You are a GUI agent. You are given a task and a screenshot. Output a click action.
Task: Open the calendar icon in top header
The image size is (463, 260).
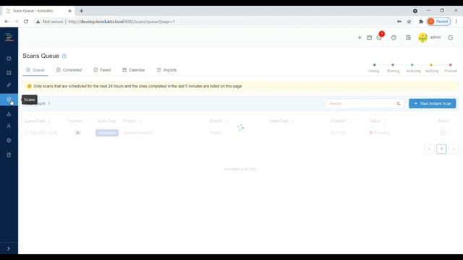pos(370,38)
